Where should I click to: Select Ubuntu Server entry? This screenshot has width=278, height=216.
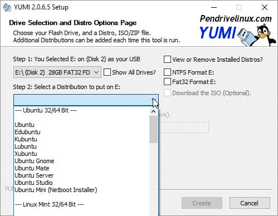(x=82, y=175)
